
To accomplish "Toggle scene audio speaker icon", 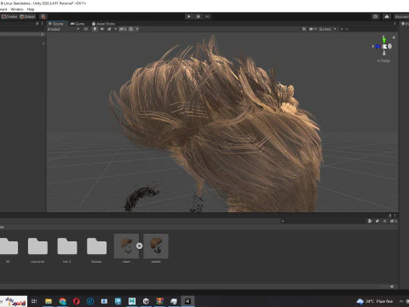I will [102, 29].
